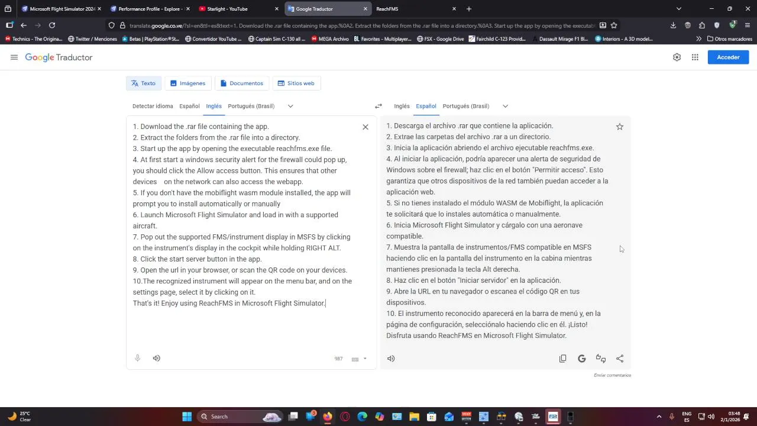Switch to the ReachFMS browser tab
The image size is (757, 426).
(x=415, y=9)
